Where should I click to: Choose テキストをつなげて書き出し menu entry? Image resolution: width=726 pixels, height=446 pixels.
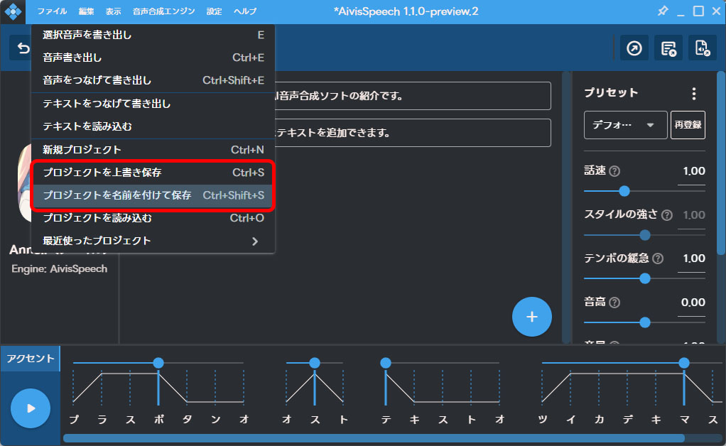153,104
